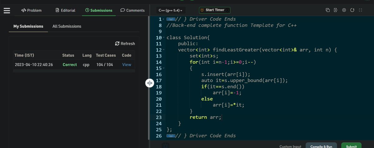This screenshot has width=374, height=148.
Task: Click the submission time 2023-04-10 22:40:26
Action: 34,65
